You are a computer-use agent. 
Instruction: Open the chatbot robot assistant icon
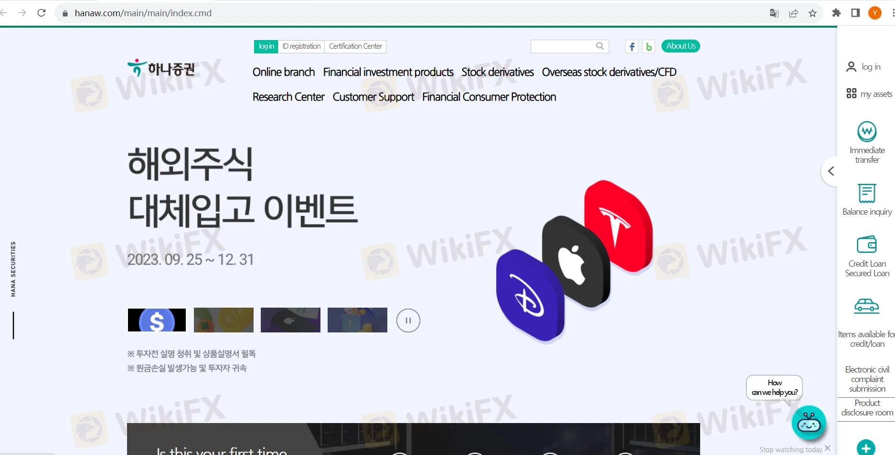point(808,423)
